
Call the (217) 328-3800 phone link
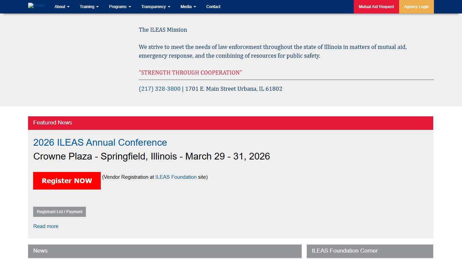pyautogui.click(x=160, y=89)
